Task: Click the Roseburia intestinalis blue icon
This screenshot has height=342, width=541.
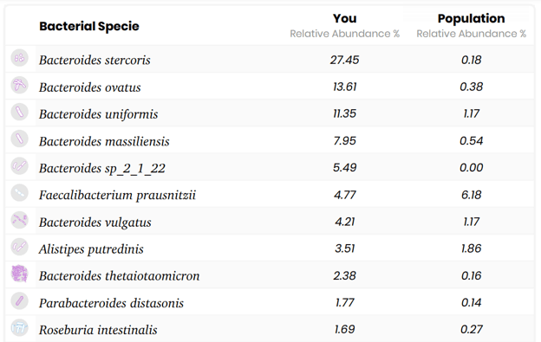Action: [x=19, y=328]
